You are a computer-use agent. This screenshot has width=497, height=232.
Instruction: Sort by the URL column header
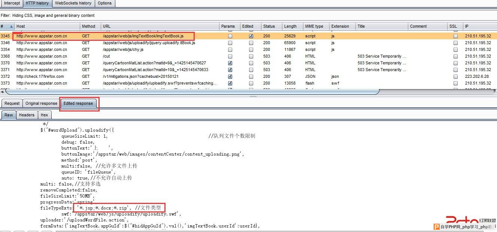click(160, 26)
